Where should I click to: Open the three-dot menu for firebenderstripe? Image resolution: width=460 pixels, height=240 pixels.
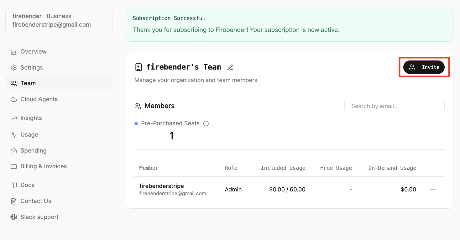tap(433, 189)
